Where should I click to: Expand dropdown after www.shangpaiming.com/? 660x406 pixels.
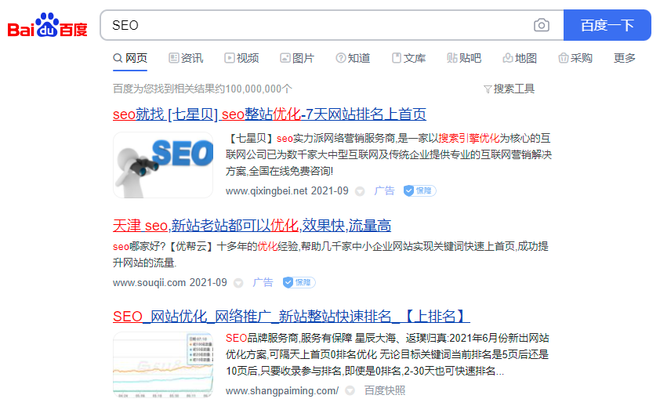pos(350,391)
